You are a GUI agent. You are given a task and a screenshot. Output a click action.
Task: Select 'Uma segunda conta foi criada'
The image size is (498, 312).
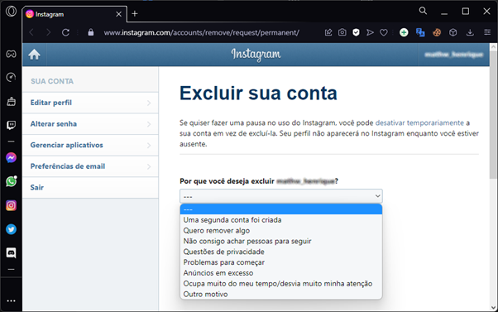pos(281,220)
